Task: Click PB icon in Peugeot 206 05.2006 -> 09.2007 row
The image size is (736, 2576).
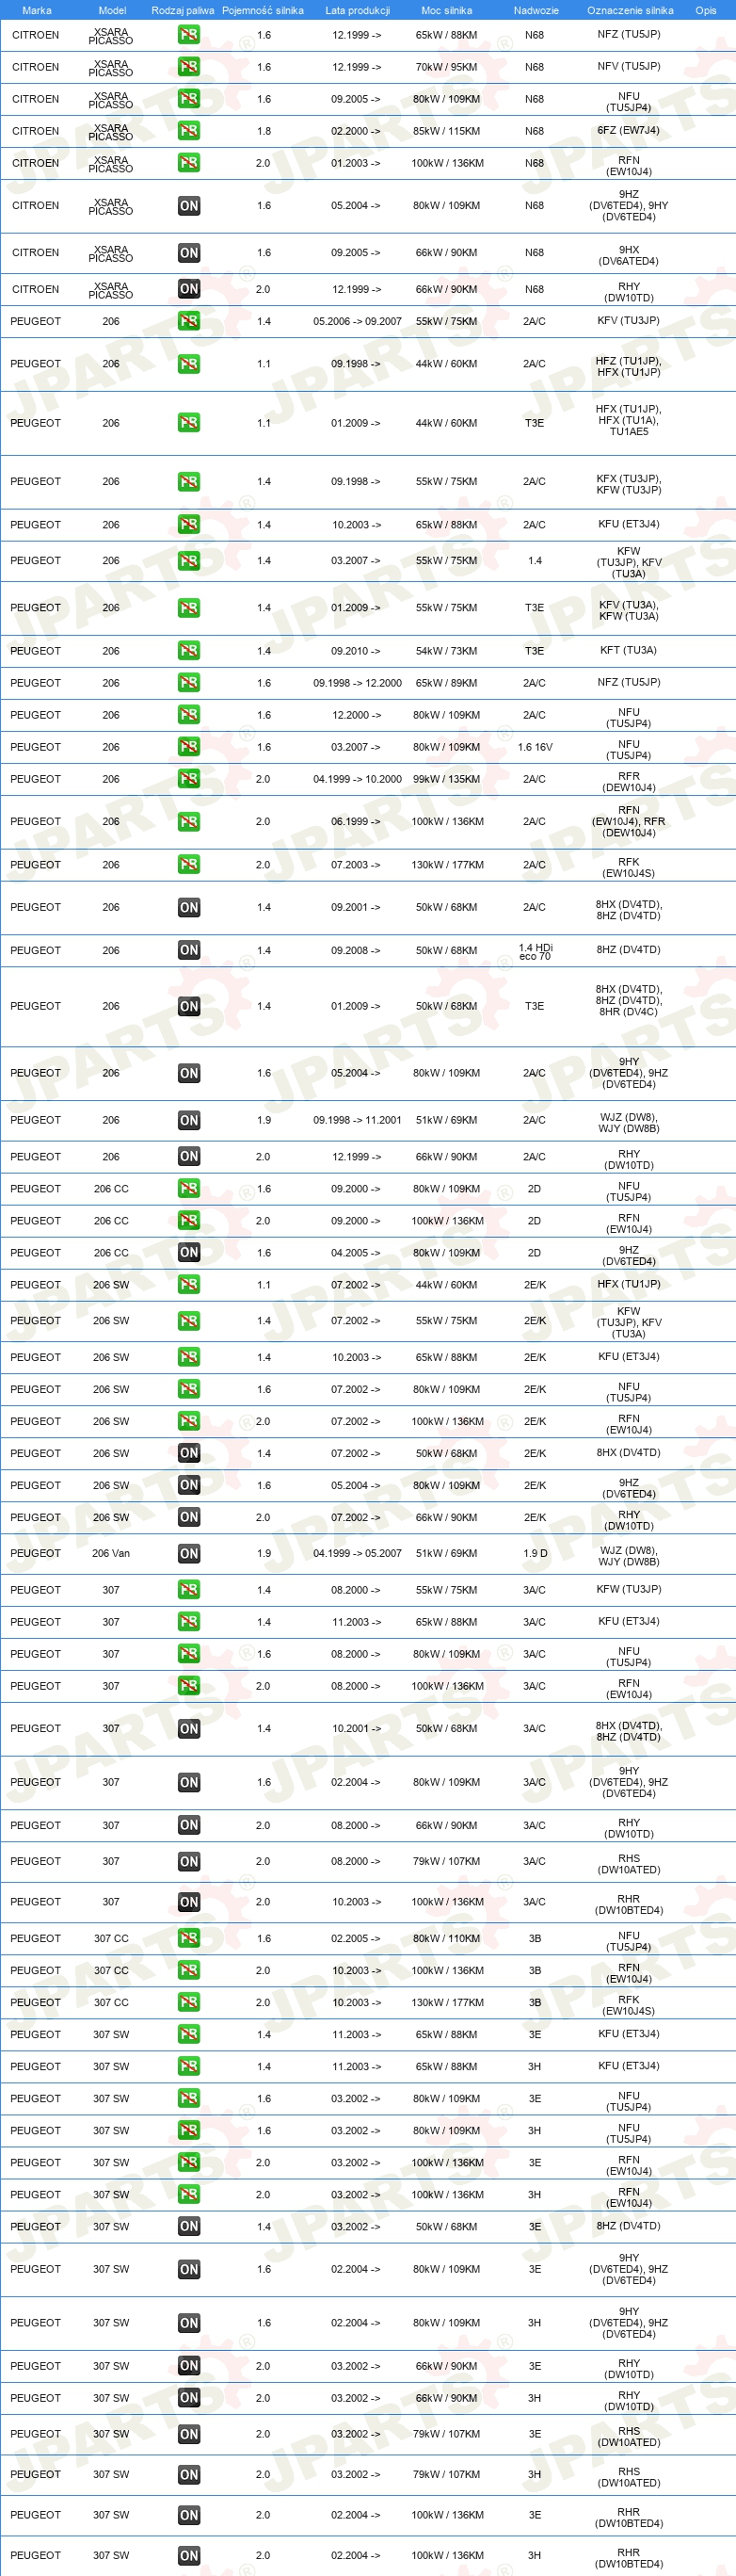Action: [189, 321]
